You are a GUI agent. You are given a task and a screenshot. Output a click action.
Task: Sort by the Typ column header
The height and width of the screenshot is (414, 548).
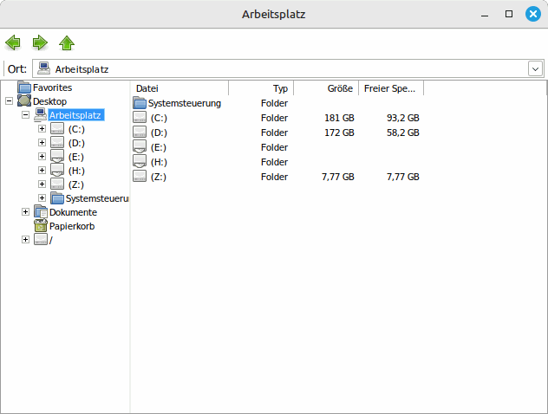(x=262, y=88)
